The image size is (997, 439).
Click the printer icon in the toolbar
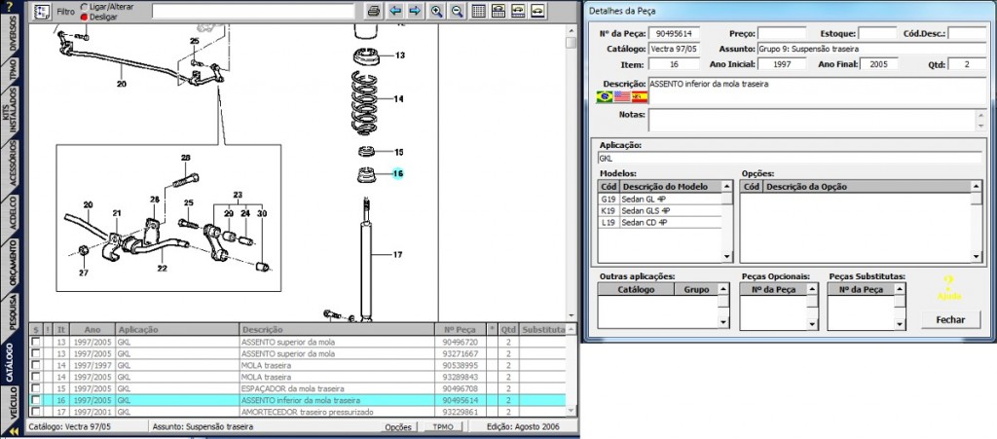[374, 12]
